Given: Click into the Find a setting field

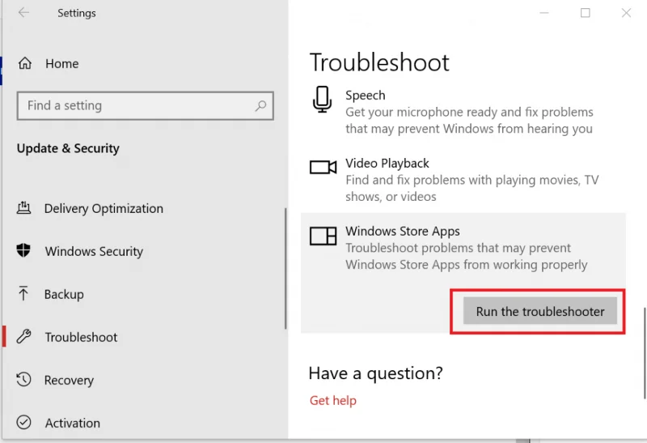Looking at the screenshot, I should (x=146, y=106).
